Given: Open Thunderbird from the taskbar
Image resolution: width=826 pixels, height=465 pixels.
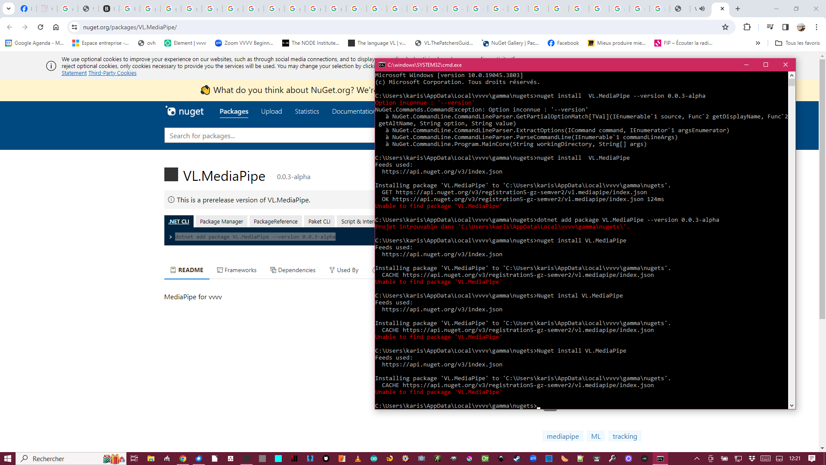Looking at the screenshot, I should pyautogui.click(x=199, y=459).
